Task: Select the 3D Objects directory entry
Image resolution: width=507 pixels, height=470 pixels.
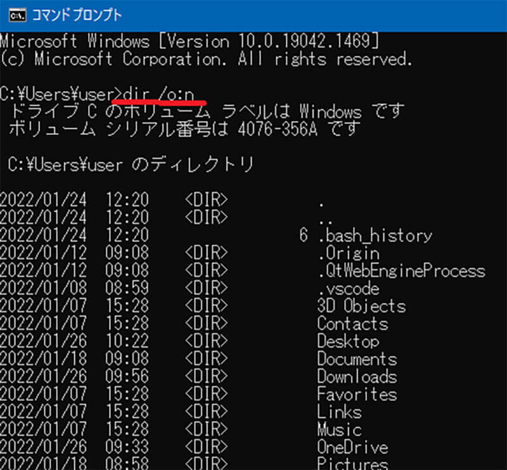Action: click(361, 306)
